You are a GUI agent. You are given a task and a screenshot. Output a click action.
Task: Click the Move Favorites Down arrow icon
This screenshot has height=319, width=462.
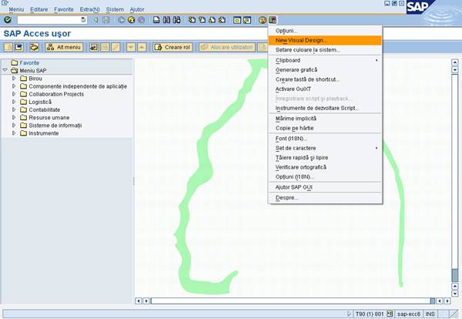131,47
